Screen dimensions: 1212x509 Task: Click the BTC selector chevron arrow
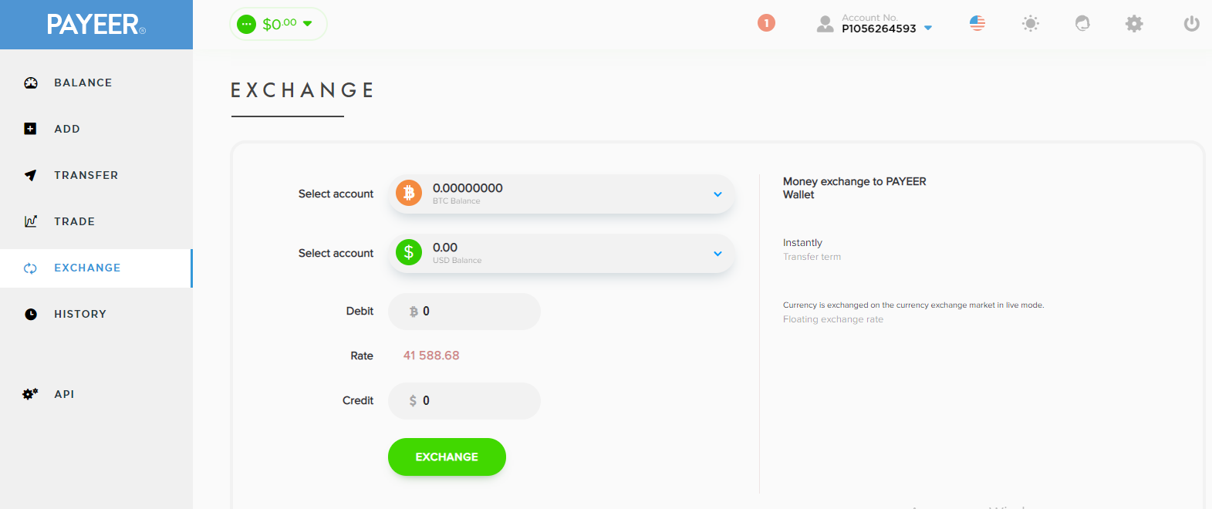pos(717,194)
